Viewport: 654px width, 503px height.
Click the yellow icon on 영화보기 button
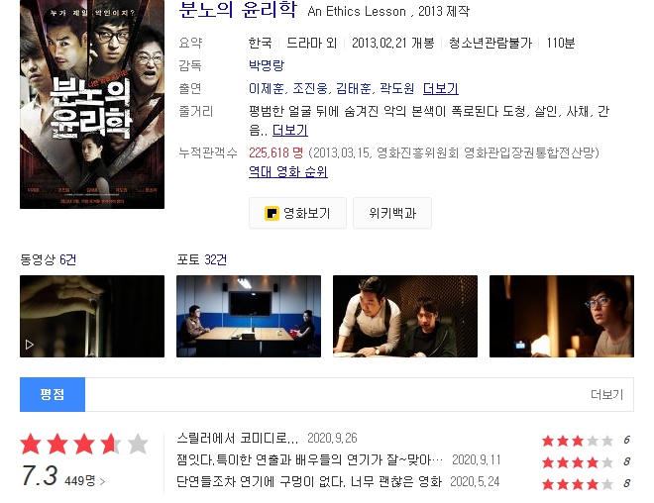(x=272, y=213)
